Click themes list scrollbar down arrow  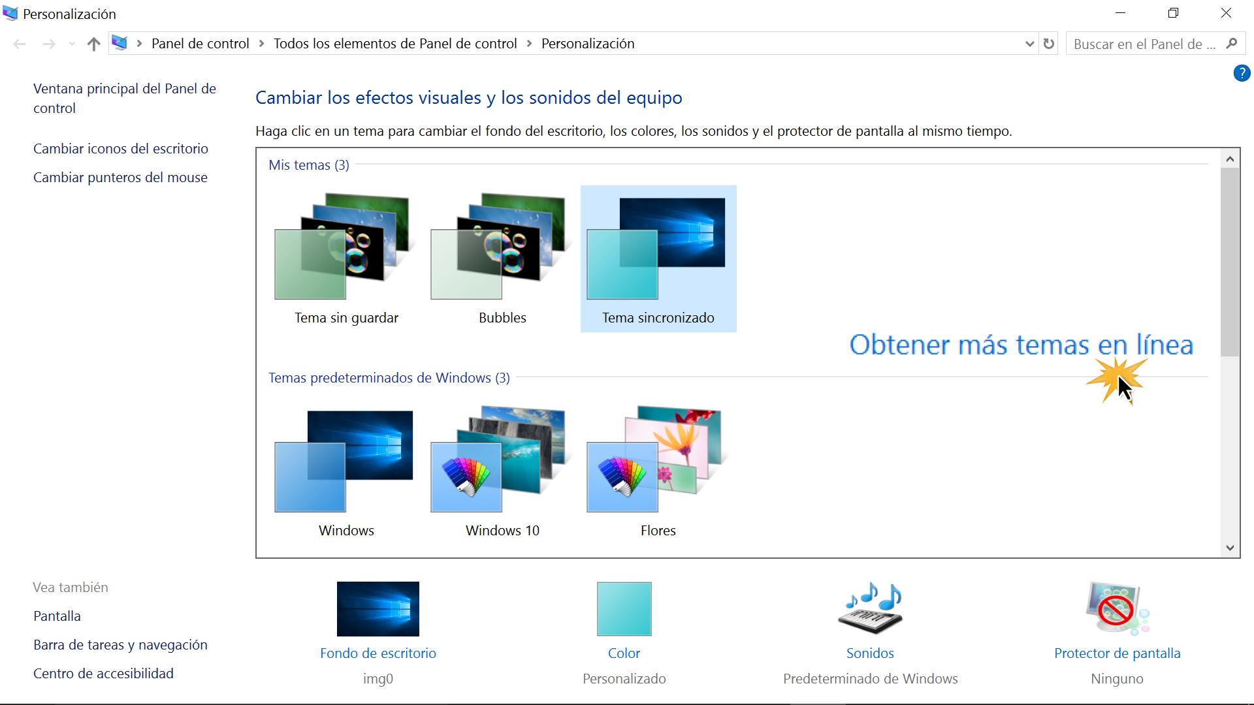tap(1230, 548)
